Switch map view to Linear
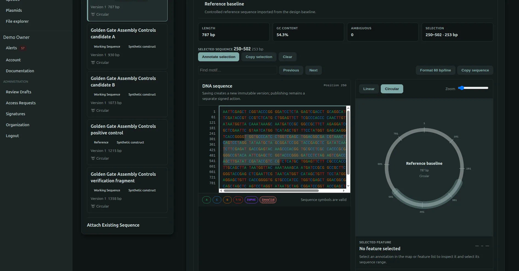Image resolution: width=519 pixels, height=271 pixels. click(369, 89)
